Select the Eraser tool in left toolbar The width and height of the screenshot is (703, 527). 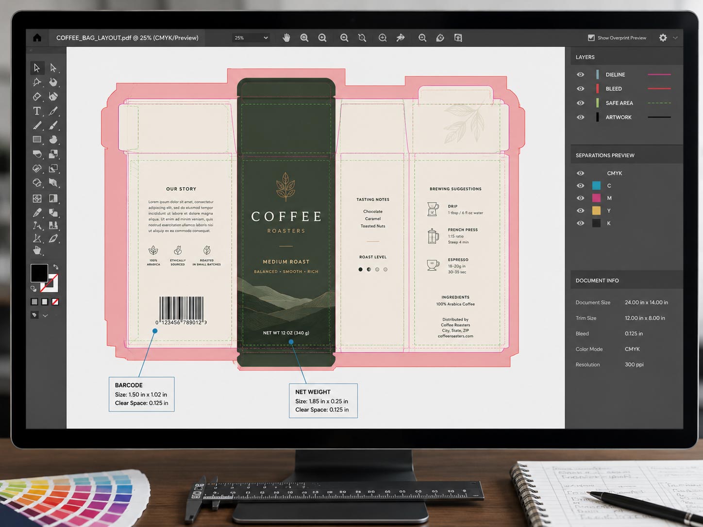pyautogui.click(x=36, y=97)
